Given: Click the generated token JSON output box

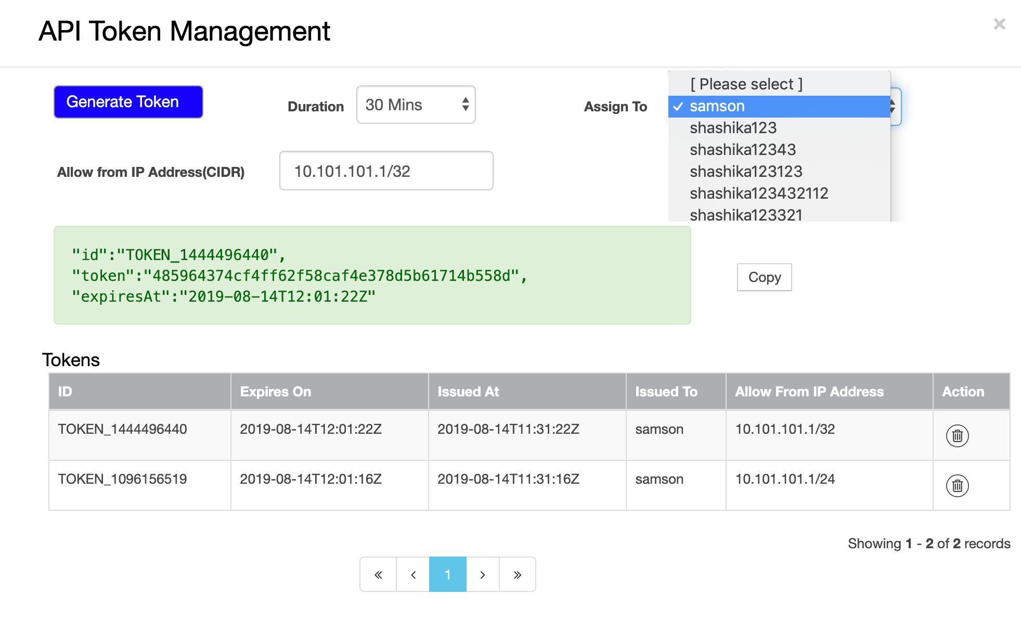Looking at the screenshot, I should click(x=372, y=275).
